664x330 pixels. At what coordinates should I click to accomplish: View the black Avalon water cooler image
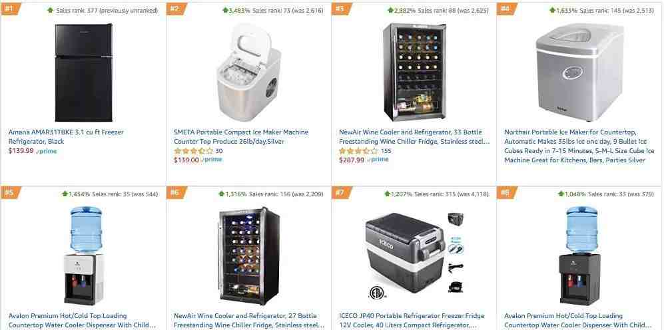(x=579, y=255)
